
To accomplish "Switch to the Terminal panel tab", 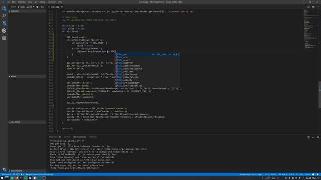I will coord(93,137).
